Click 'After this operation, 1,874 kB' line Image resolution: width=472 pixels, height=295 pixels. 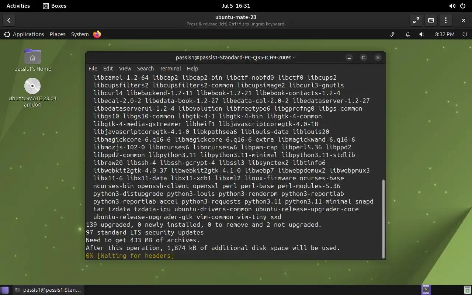click(x=213, y=248)
